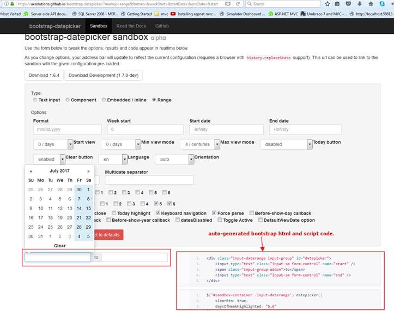This screenshot has width=394, height=311.
Task: Enable Before-show-day callback checkbox
Action: click(252, 213)
